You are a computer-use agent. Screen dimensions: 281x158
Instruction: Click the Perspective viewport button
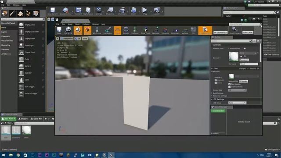tap(67, 39)
